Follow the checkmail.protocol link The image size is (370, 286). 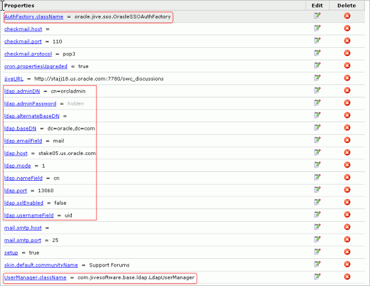[x=28, y=54]
